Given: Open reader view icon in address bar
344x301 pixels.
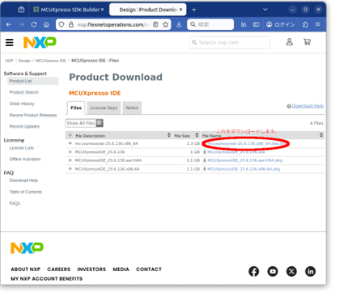Looking at the screenshot, I should pyautogui.click(x=155, y=24).
